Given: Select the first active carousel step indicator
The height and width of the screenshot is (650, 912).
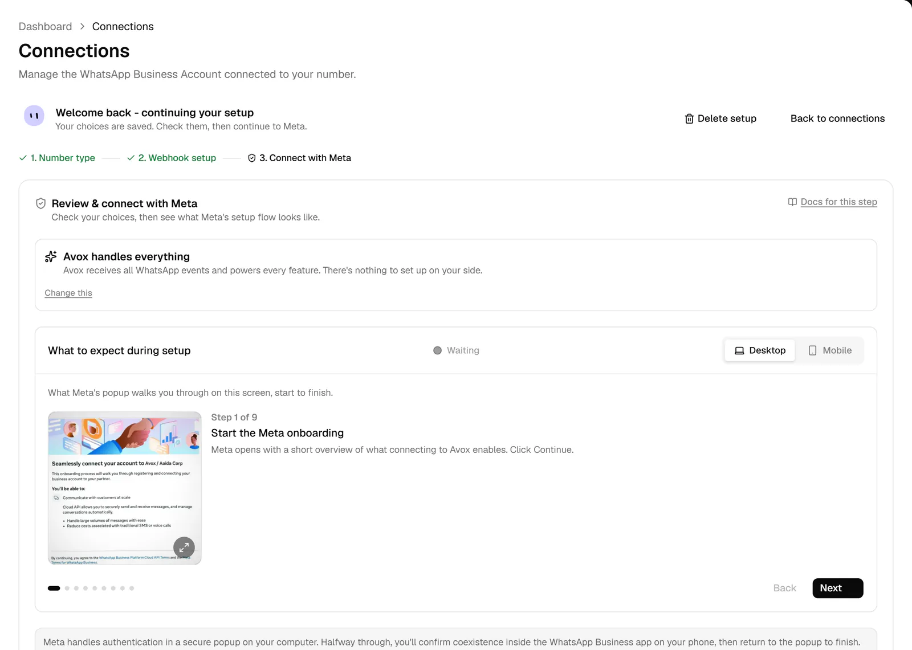Looking at the screenshot, I should pyautogui.click(x=54, y=588).
